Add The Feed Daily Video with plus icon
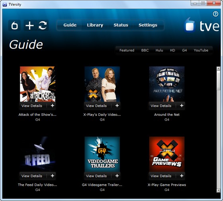The height and width of the screenshot is (201, 223). tap(53, 176)
